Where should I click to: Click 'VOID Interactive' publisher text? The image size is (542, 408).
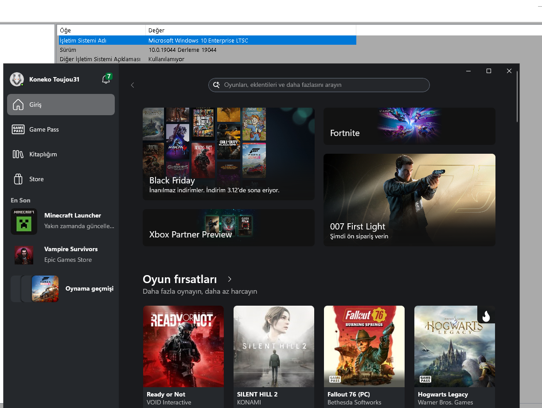pyautogui.click(x=169, y=402)
